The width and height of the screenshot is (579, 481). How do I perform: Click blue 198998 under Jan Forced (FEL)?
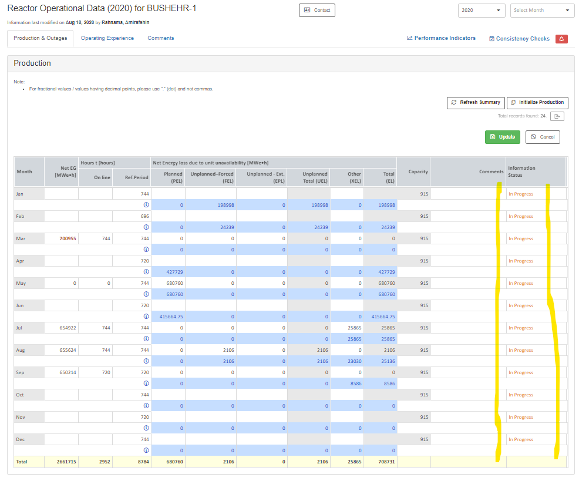(x=225, y=204)
